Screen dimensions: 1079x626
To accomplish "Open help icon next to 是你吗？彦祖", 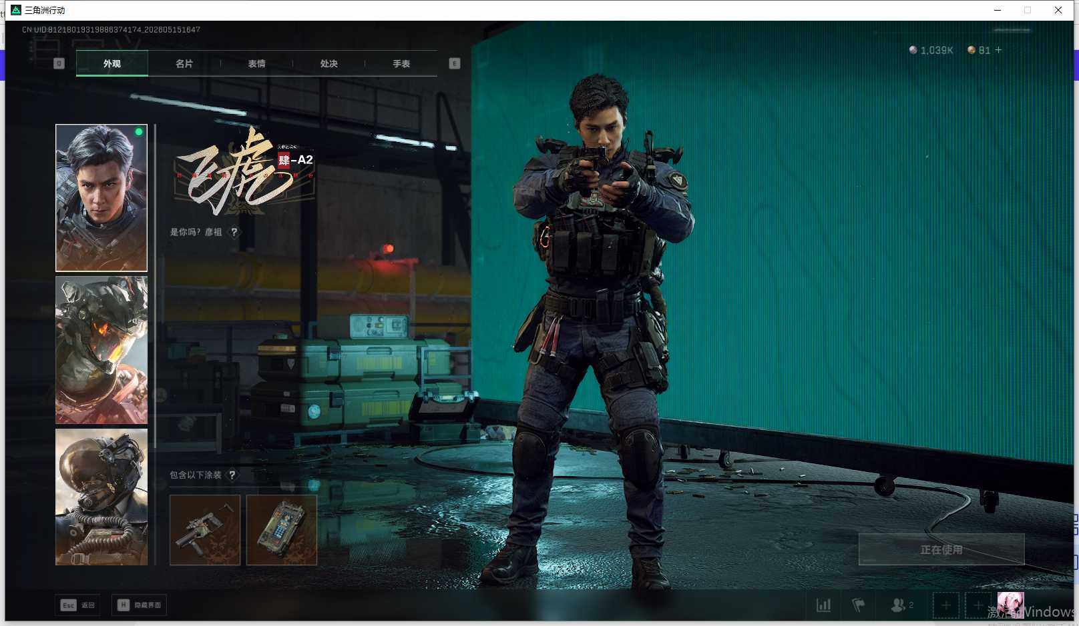I will [x=234, y=232].
